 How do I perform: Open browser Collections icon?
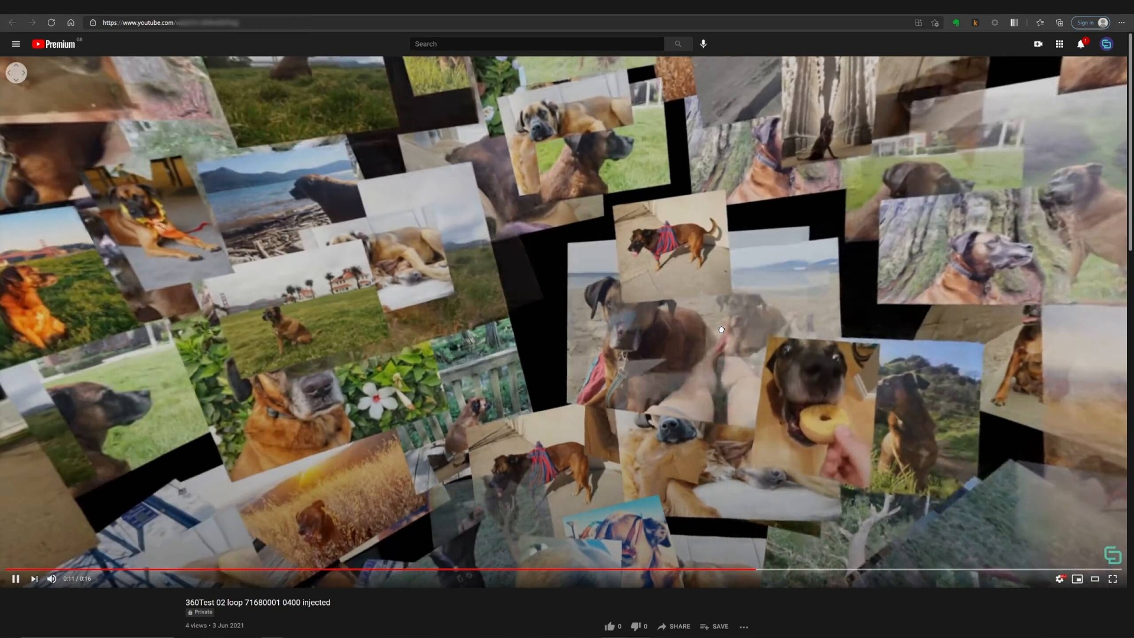(1058, 22)
